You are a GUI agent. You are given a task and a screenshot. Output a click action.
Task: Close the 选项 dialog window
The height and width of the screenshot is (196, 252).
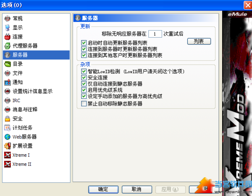(x=248, y=5)
